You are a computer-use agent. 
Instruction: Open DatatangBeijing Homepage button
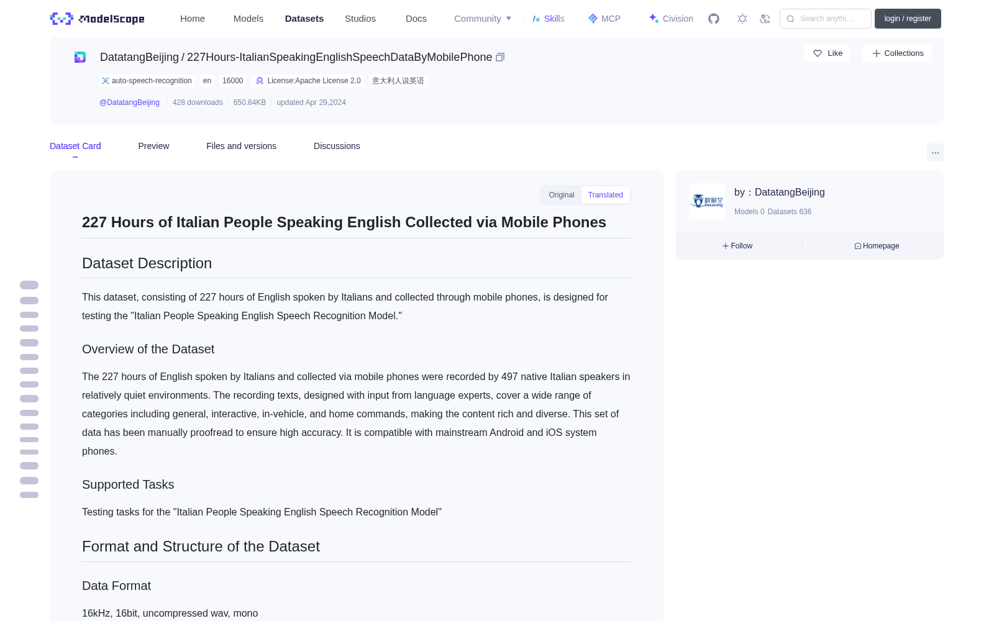coord(877,246)
